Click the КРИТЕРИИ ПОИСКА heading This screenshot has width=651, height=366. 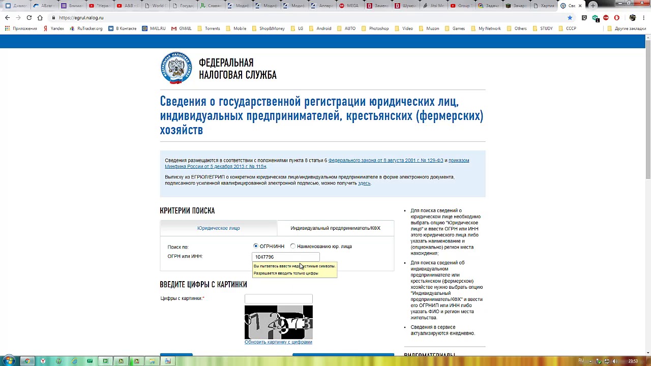(x=187, y=210)
